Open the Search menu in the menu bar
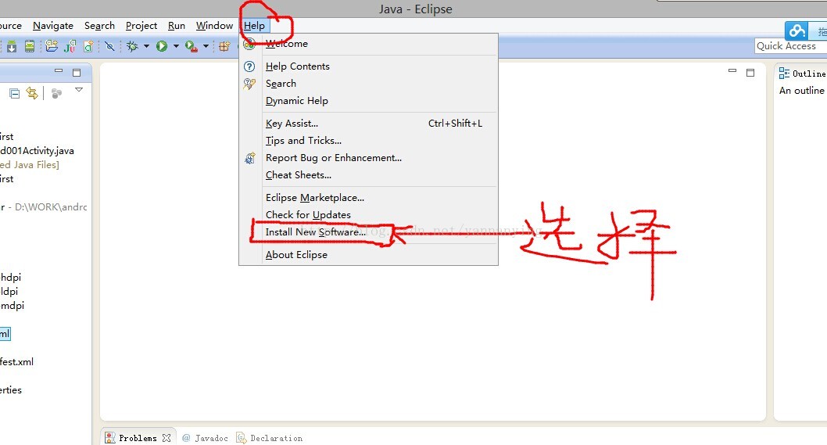This screenshot has width=827, height=445. [x=99, y=25]
